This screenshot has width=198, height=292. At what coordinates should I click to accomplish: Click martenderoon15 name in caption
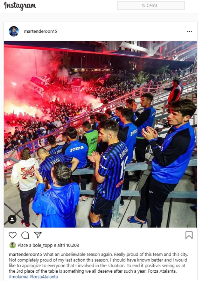[25, 254]
